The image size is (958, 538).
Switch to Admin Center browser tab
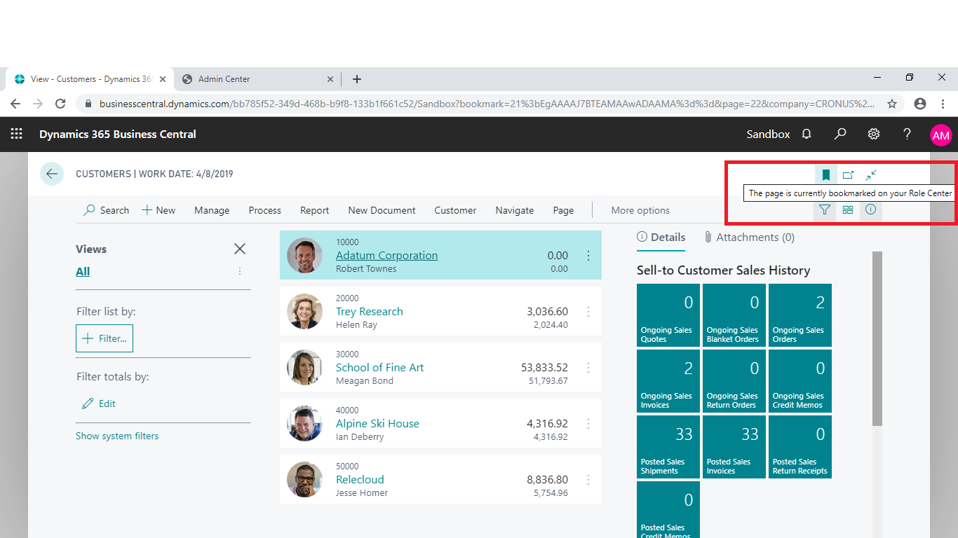click(258, 79)
